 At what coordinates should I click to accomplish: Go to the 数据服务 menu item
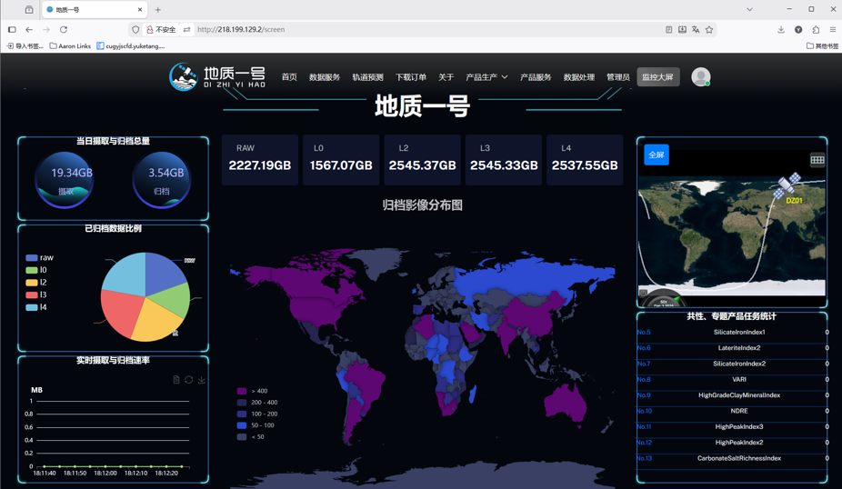click(325, 77)
